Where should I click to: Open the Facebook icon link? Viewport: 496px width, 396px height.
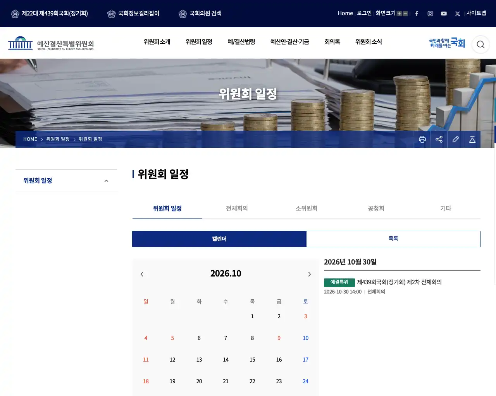click(x=417, y=14)
